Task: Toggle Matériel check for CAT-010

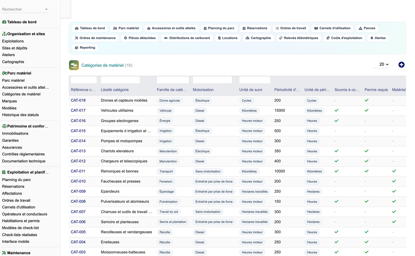Action: tap(394, 181)
